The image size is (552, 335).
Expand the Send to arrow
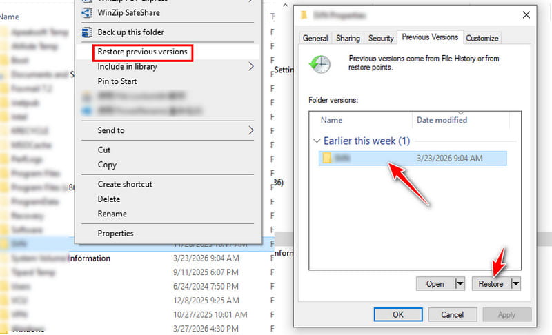click(x=250, y=130)
